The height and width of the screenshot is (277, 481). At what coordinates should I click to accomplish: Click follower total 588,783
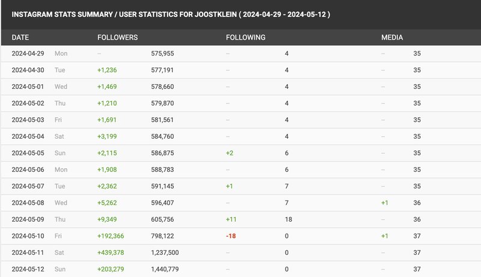coord(162,169)
